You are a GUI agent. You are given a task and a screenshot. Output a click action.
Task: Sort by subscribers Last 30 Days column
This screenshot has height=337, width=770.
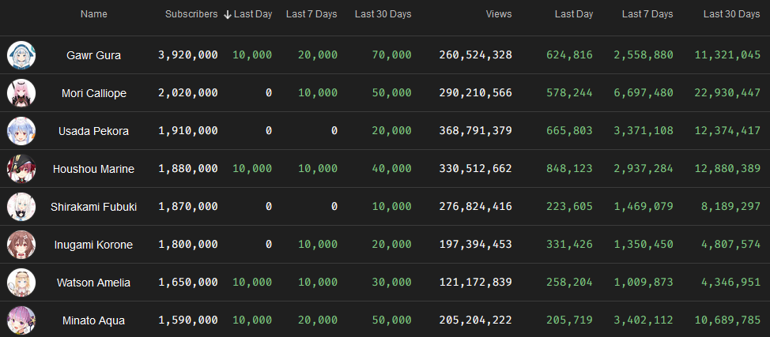coord(383,14)
